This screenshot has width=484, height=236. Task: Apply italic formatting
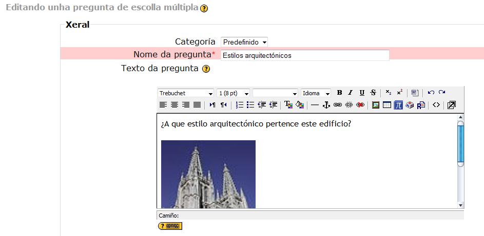(x=351, y=93)
